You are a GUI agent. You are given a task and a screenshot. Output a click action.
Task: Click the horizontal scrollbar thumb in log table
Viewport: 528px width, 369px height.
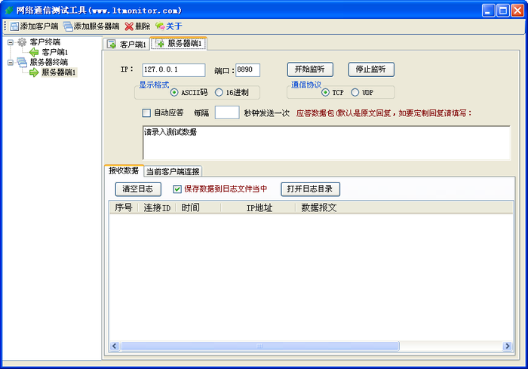tap(259, 346)
